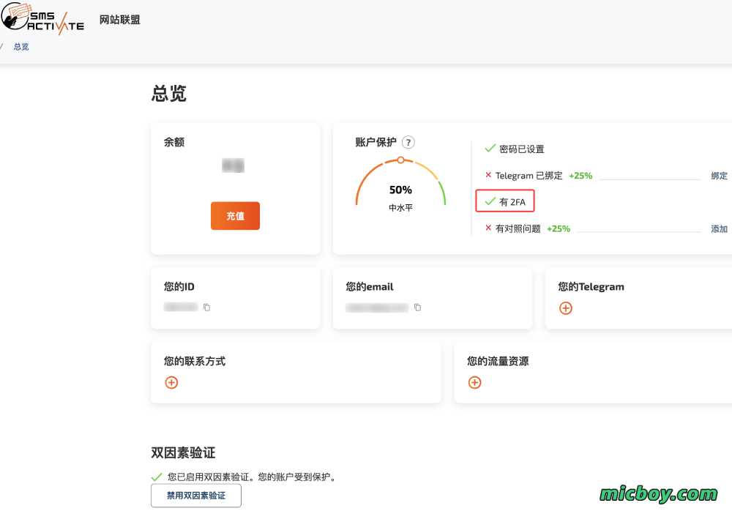
Task: Copy your ID with copy icon
Action: [206, 307]
